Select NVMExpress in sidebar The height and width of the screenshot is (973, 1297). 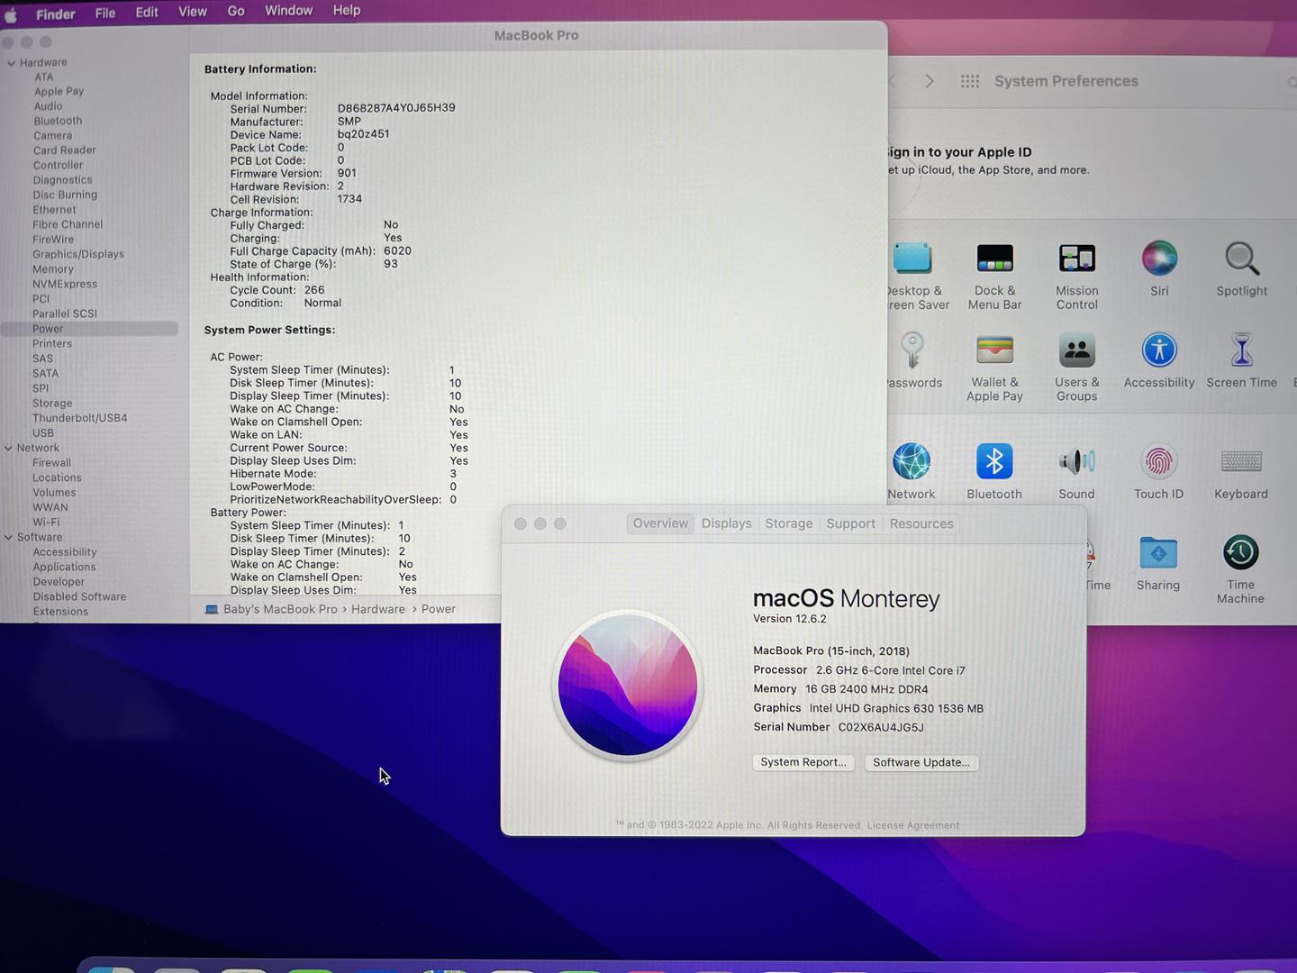click(65, 284)
